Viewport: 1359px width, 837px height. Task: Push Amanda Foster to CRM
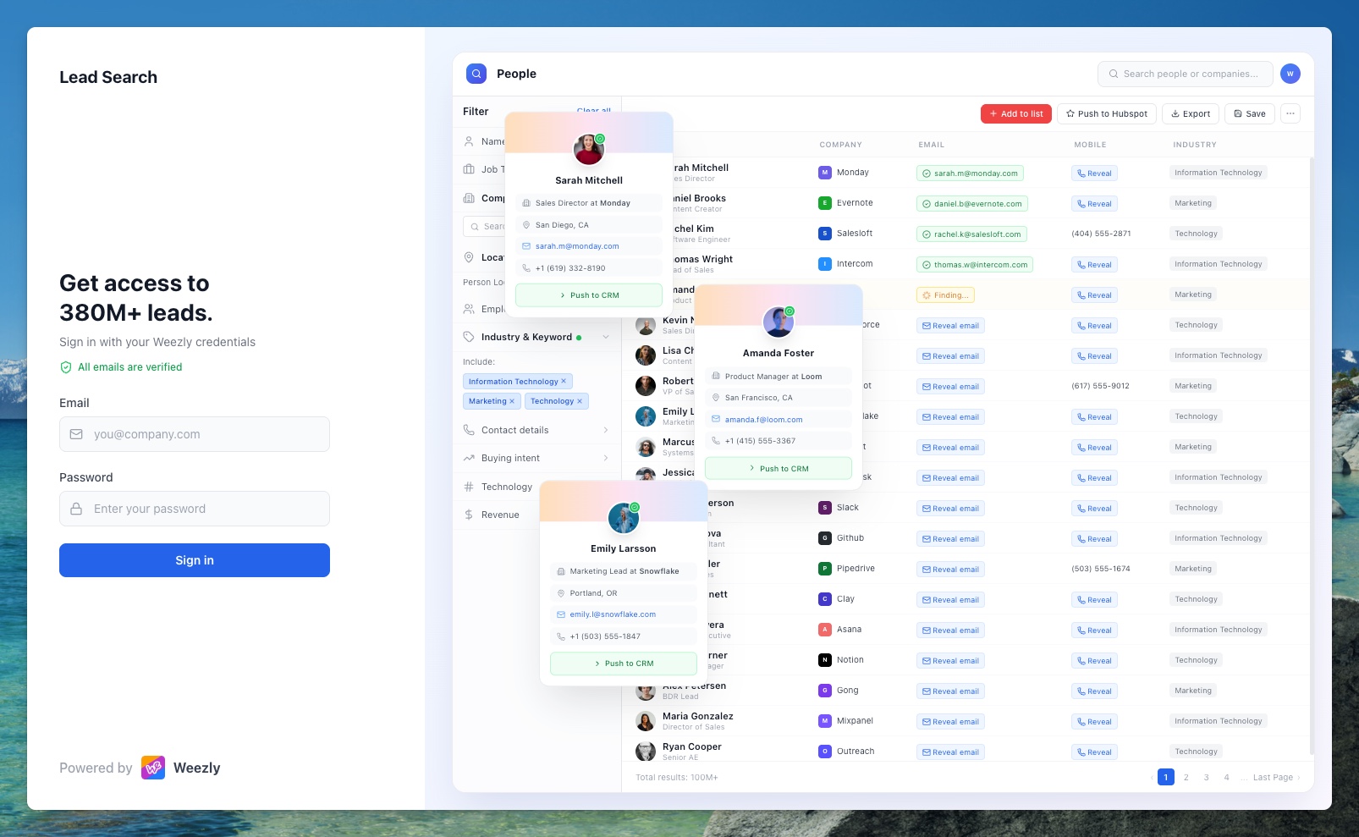click(x=779, y=468)
